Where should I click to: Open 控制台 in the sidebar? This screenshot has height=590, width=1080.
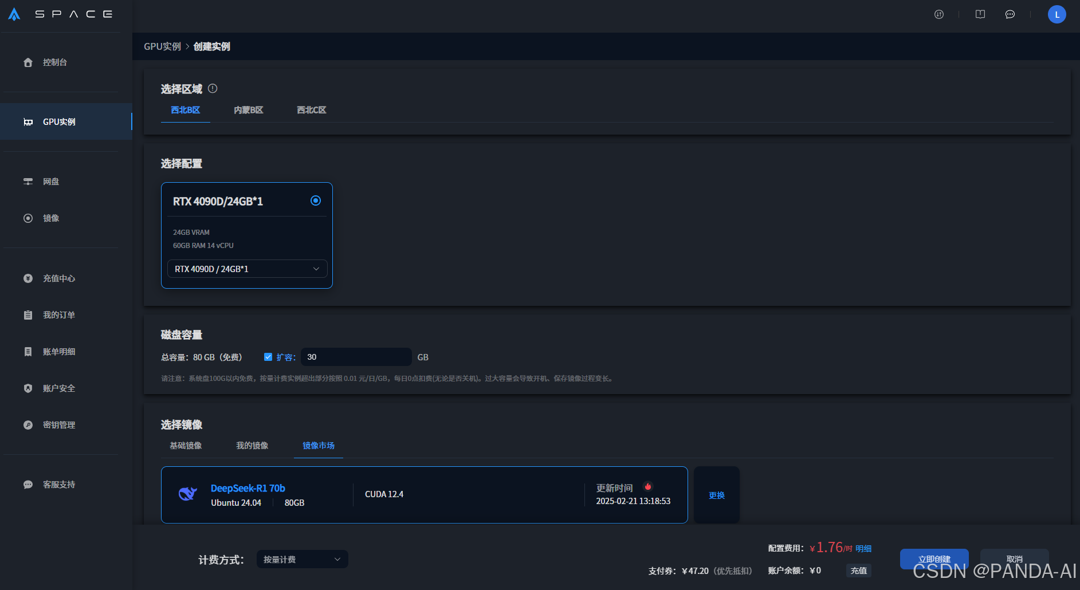pos(55,62)
